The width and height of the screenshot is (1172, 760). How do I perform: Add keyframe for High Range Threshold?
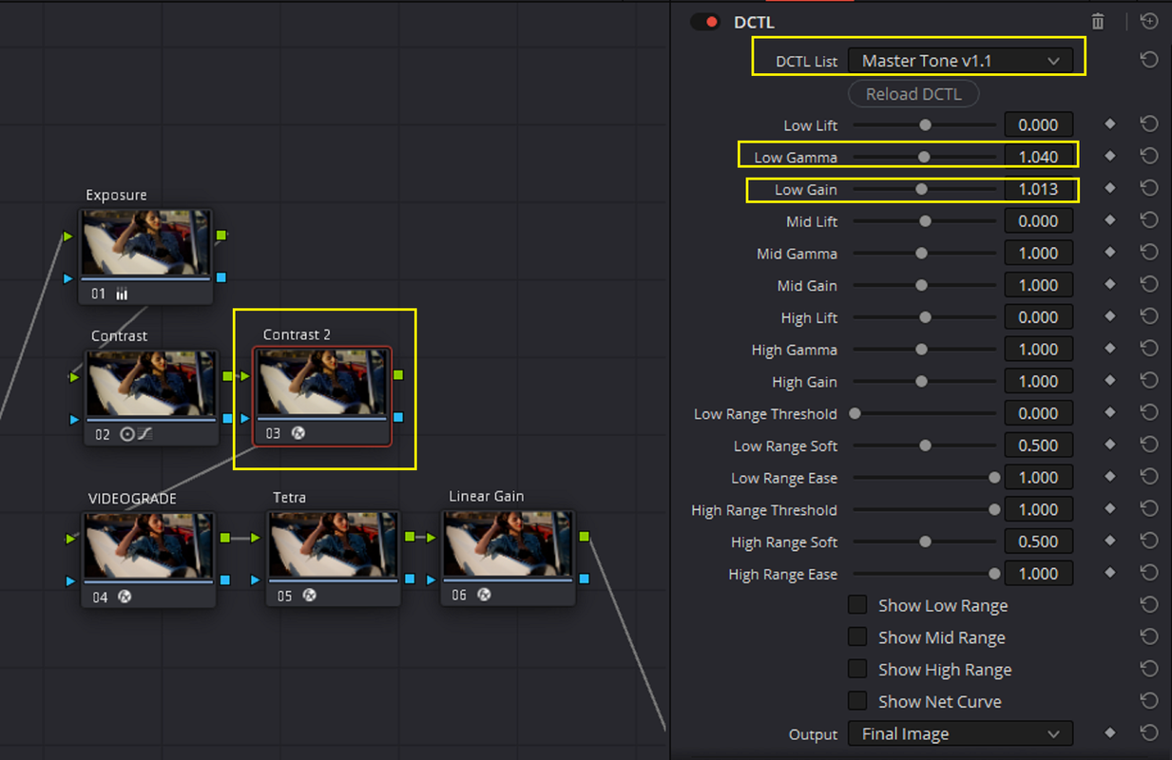(x=1109, y=509)
